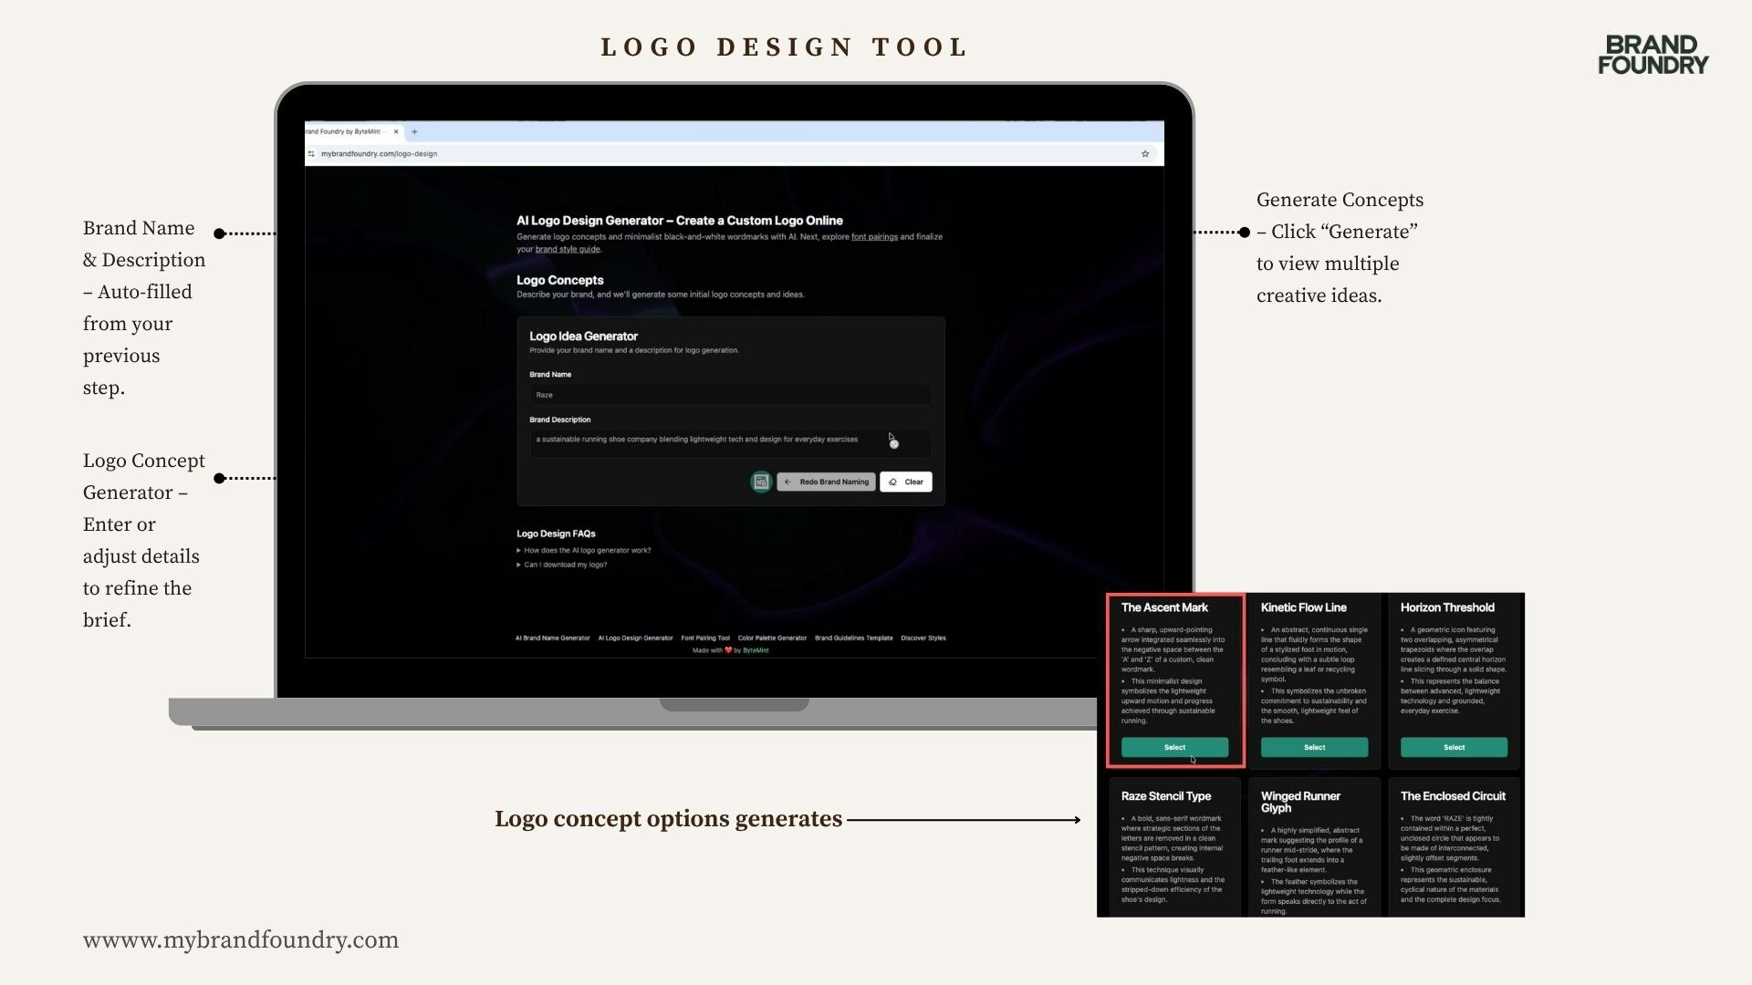Viewport: 1752px width, 985px height.
Task: Select the Horizon Threshold concept
Action: [1454, 747]
